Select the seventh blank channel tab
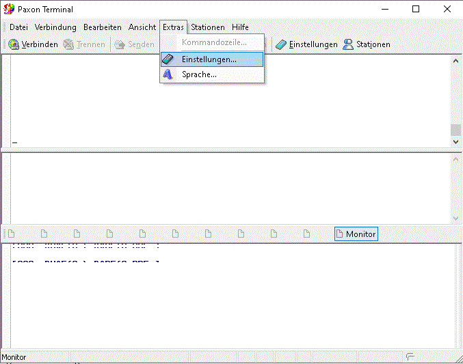Viewport: 463px width, 364px height. click(208, 234)
